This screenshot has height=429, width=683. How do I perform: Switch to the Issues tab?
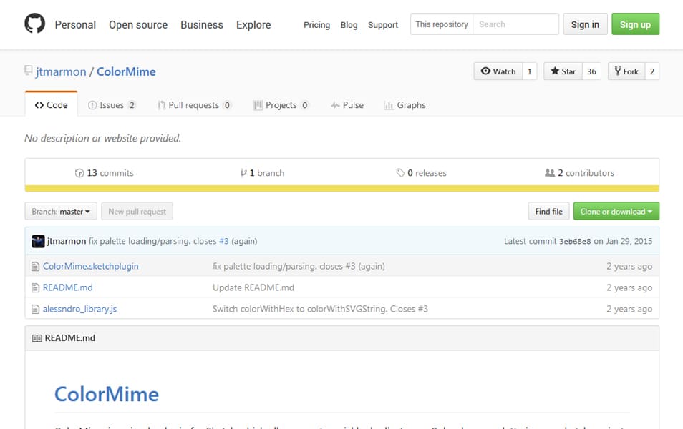coord(111,105)
